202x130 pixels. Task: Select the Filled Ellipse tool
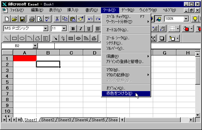click(78, 38)
